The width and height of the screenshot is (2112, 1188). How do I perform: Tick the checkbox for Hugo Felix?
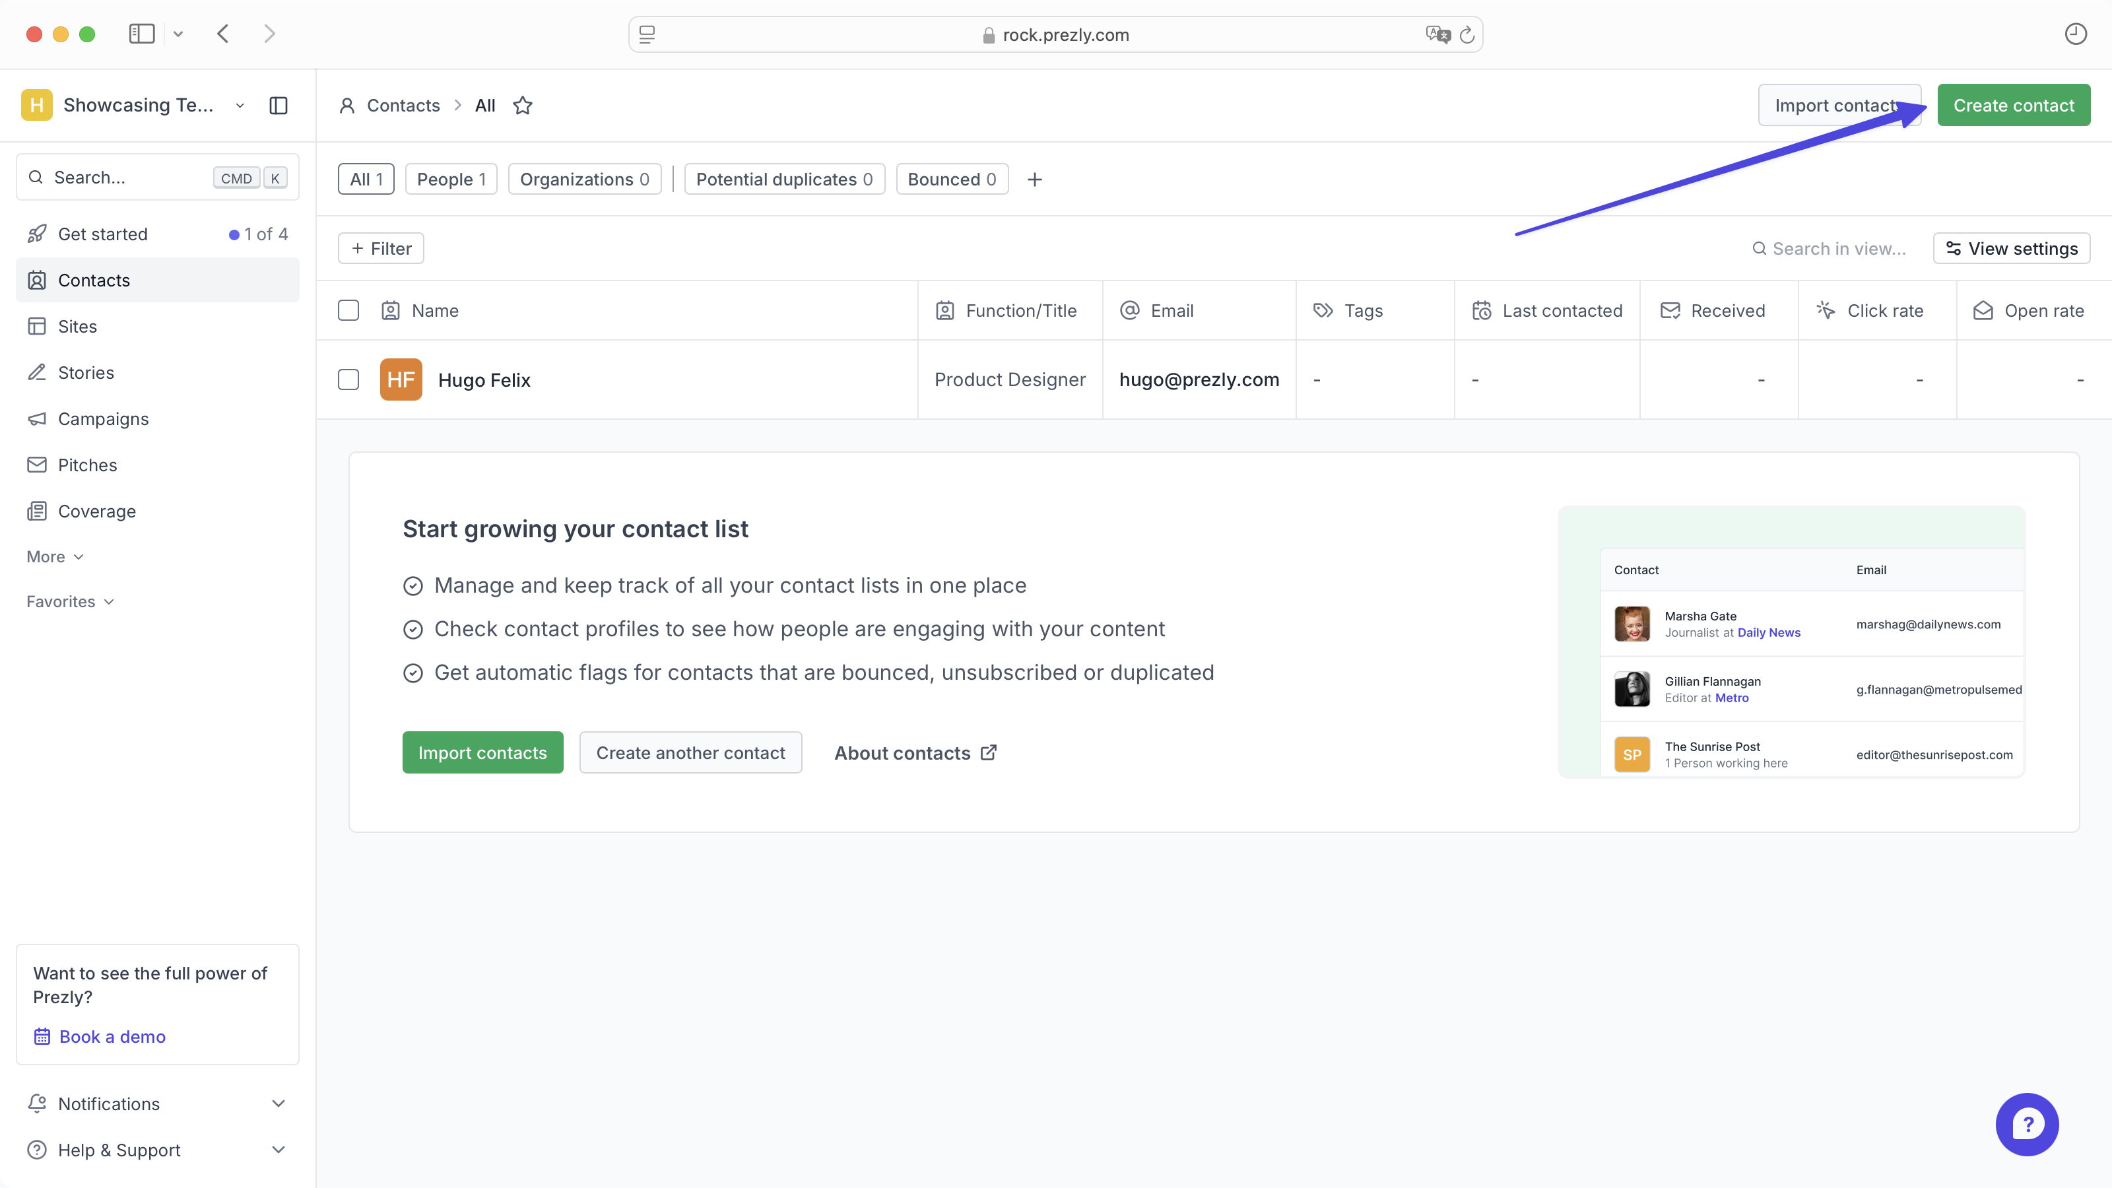tap(348, 379)
